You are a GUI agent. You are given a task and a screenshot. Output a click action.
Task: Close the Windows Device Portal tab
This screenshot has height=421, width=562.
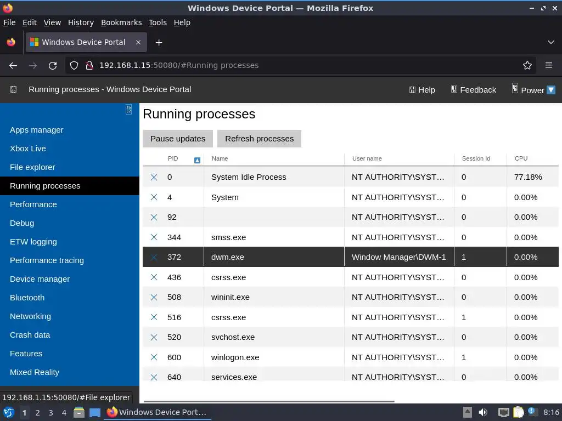[x=138, y=42]
